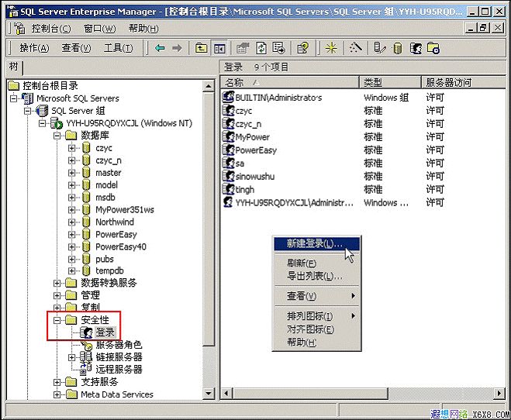Expand the 管理 folder node
The width and height of the screenshot is (511, 420).
57,296
